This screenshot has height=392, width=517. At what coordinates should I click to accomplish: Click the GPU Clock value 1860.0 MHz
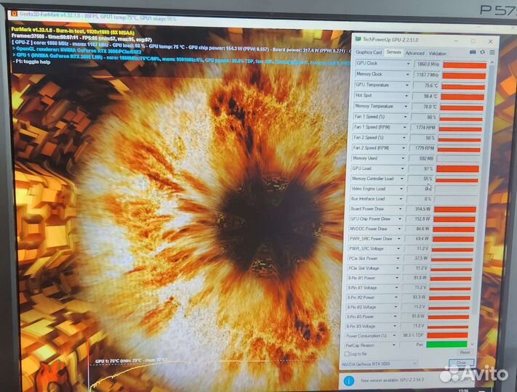tap(427, 64)
